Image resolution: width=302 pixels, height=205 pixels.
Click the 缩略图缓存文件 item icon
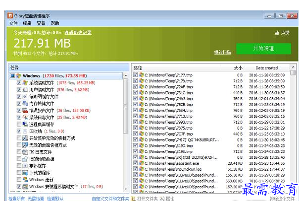pyautogui.click(x=25, y=96)
